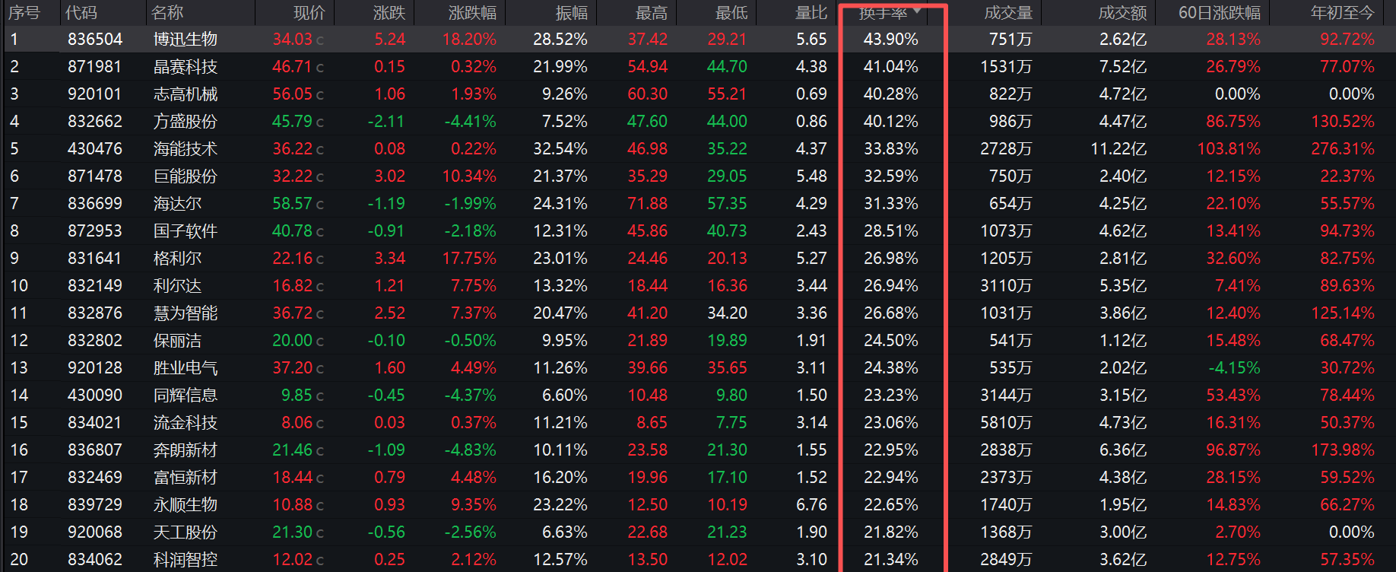Sort by the 涨跌幅 column header
1396x572 pixels.
pos(472,13)
